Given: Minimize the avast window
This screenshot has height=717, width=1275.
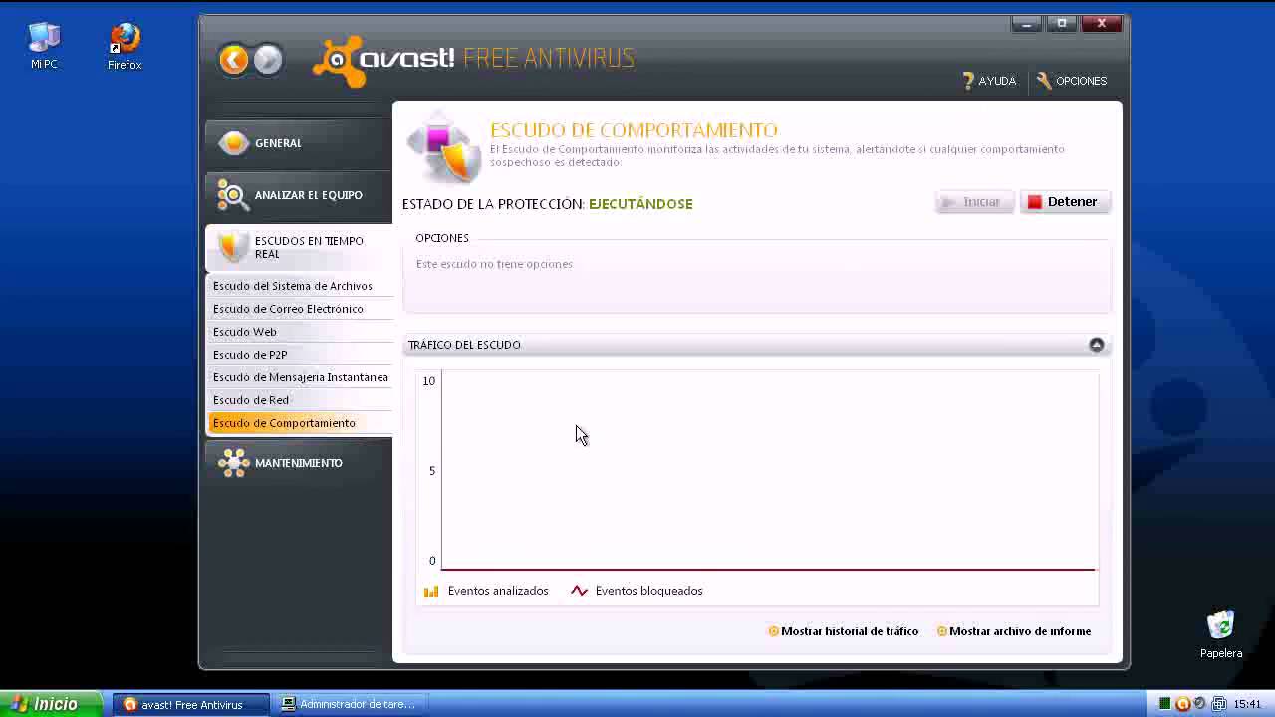Looking at the screenshot, I should [1026, 23].
